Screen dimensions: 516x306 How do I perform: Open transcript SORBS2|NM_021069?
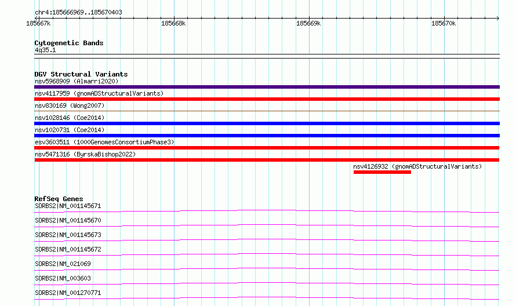[63, 264]
